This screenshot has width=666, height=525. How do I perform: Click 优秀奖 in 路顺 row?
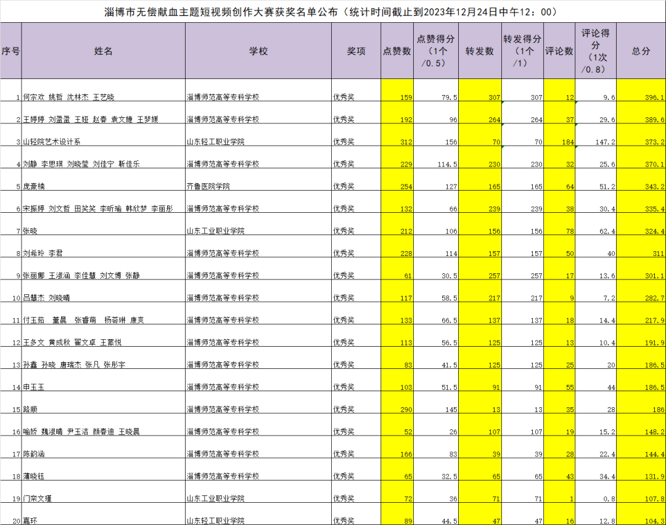[x=356, y=403]
